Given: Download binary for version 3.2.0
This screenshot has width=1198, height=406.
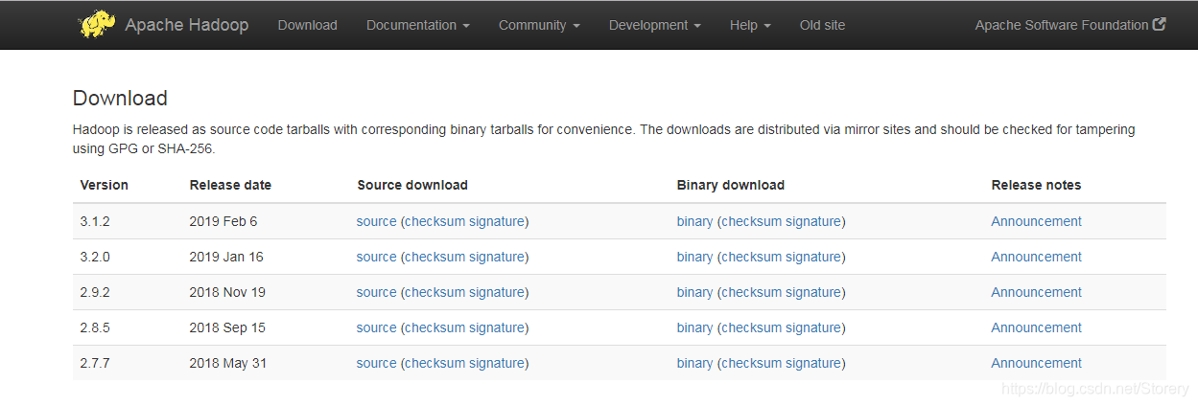Looking at the screenshot, I should pyautogui.click(x=694, y=257).
